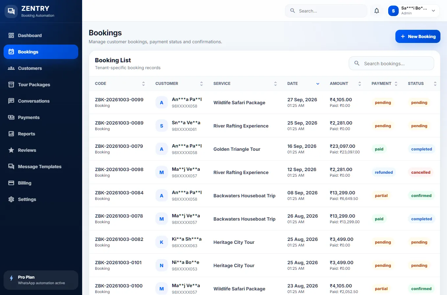Click the Reviews star icon
The width and height of the screenshot is (447, 295).
pyautogui.click(x=11, y=150)
